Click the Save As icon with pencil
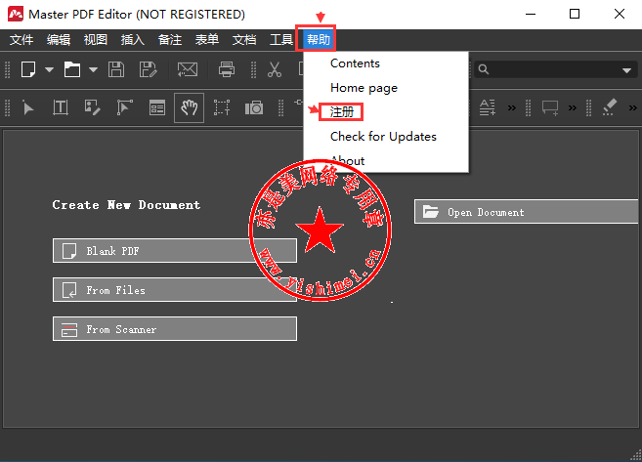 point(148,69)
